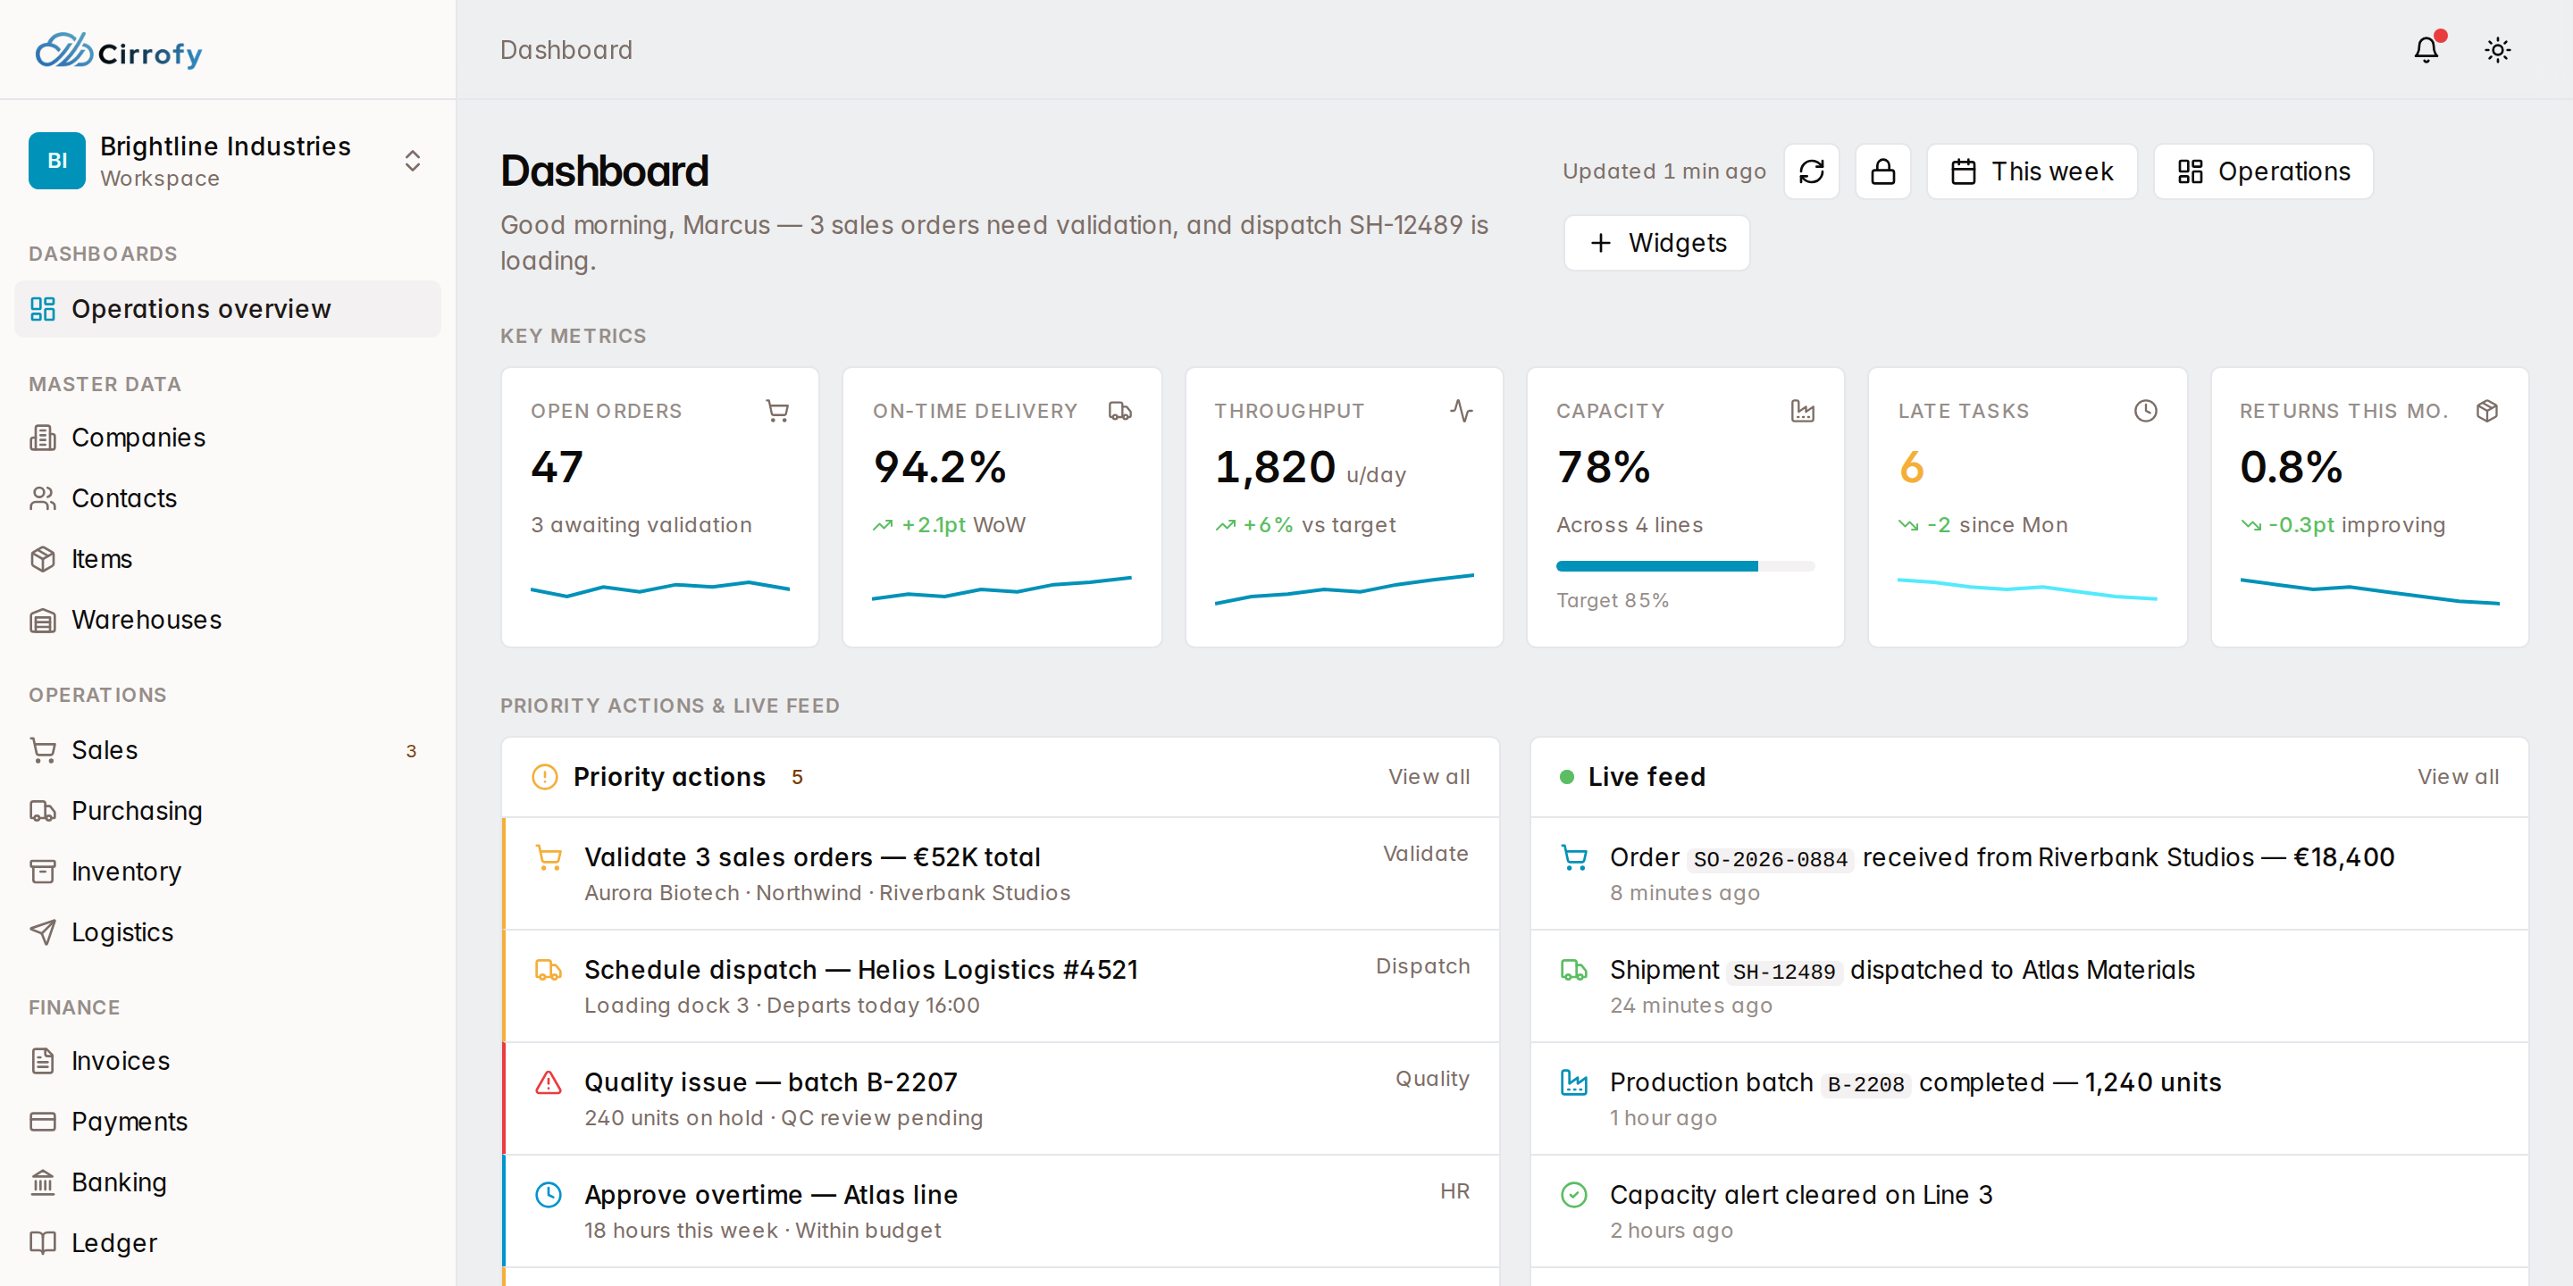
Task: Click the Priority actions alert circle icon
Action: [544, 777]
